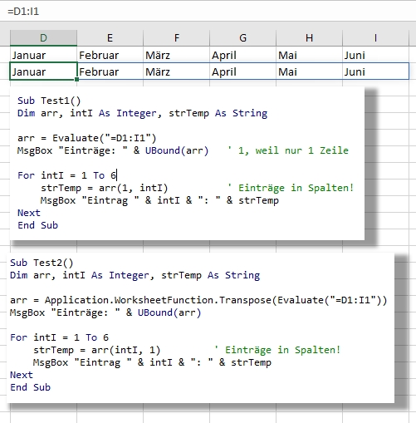This screenshot has height=423, width=416.
Task: Select column header D
Action: point(43,37)
